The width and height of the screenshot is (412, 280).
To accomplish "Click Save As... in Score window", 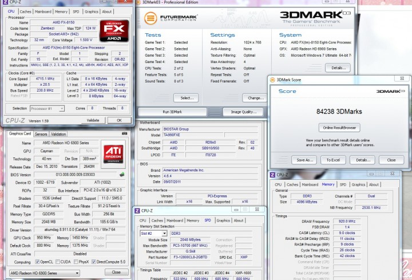I will [x=304, y=160].
